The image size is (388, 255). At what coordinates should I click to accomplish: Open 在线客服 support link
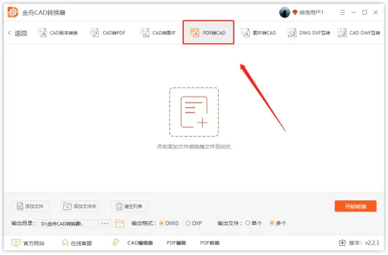coord(76,243)
